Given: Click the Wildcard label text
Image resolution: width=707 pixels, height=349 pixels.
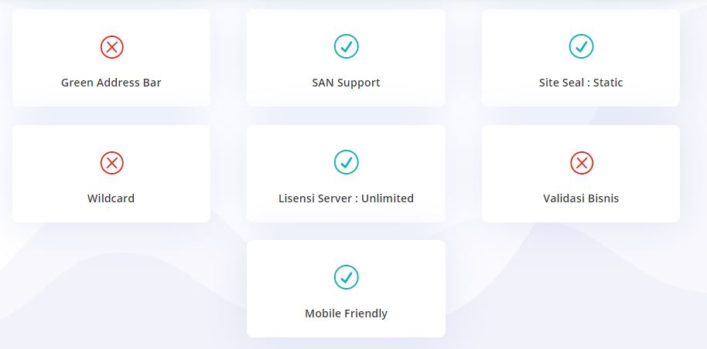Looking at the screenshot, I should [x=111, y=198].
